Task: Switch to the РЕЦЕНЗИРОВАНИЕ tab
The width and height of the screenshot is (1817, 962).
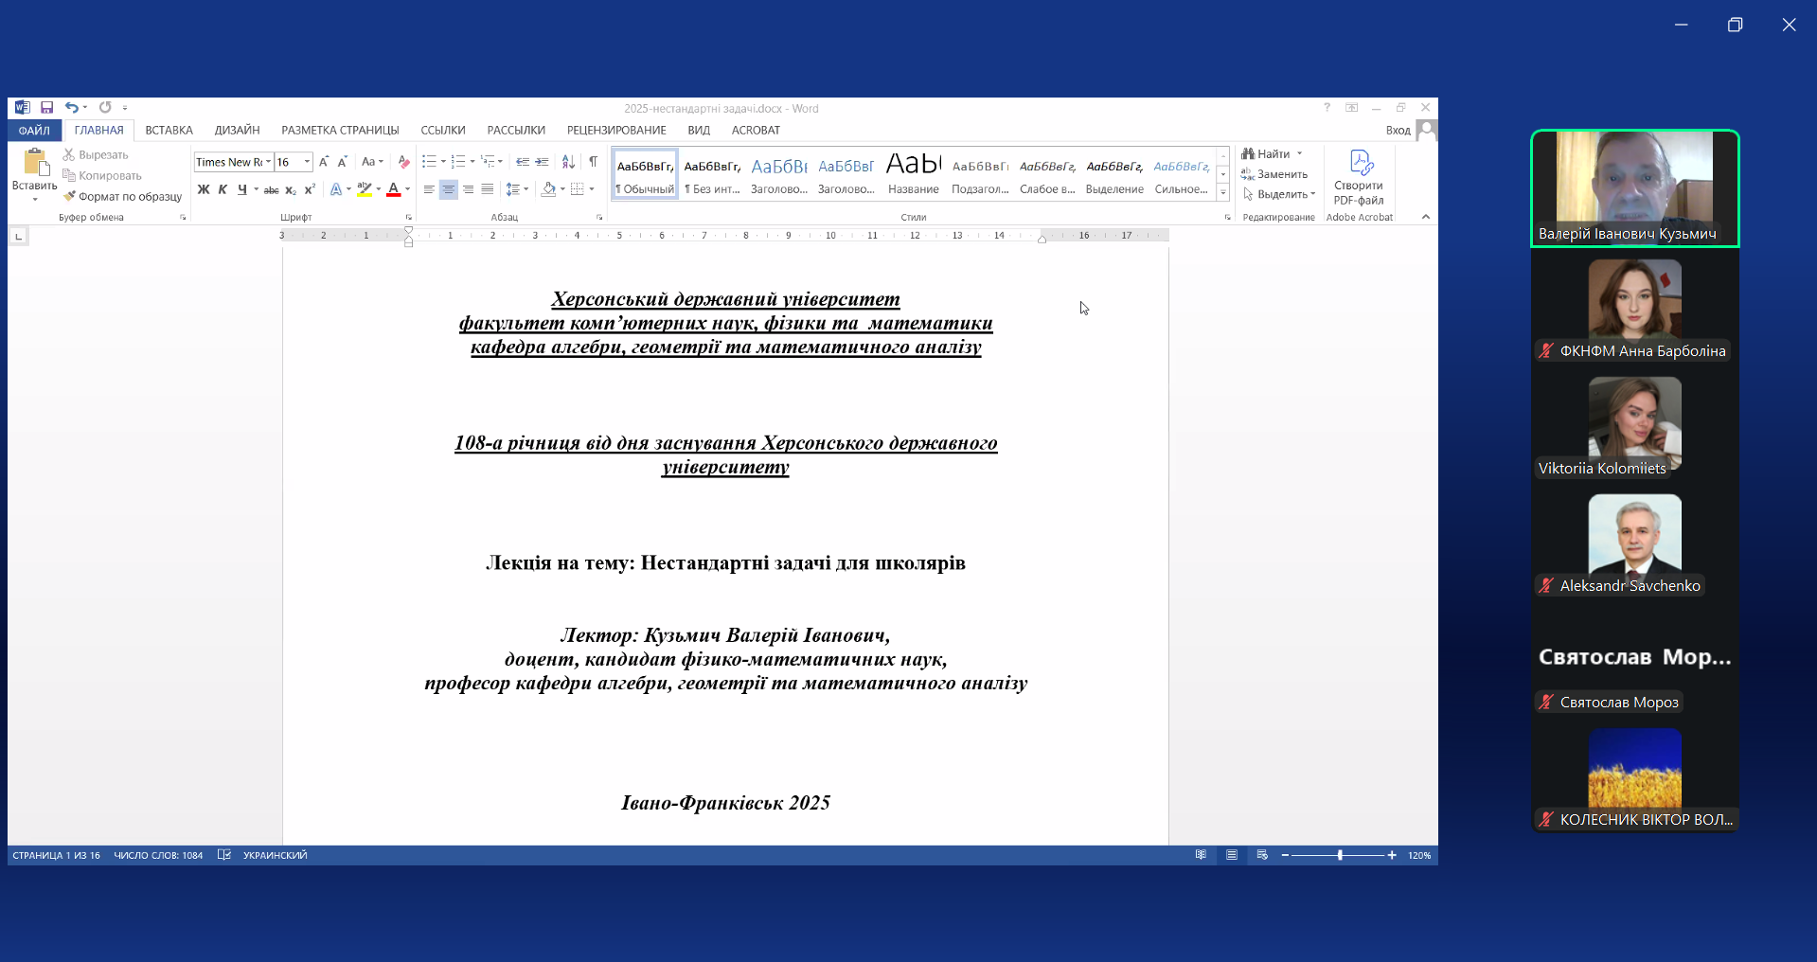Action: point(616,131)
